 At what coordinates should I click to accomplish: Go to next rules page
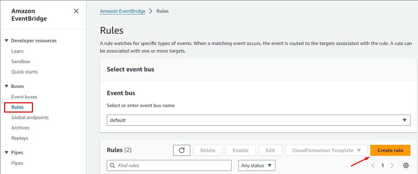[392, 165]
